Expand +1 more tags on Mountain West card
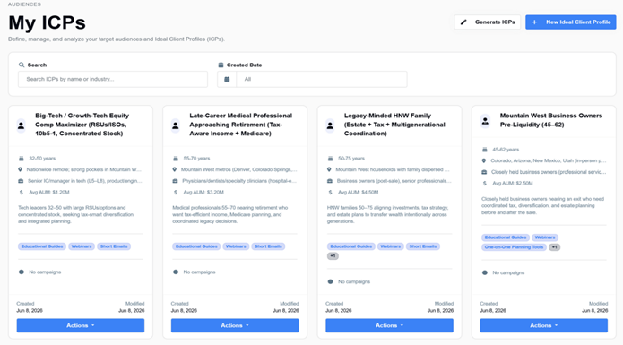This screenshot has width=623, height=345. click(554, 247)
